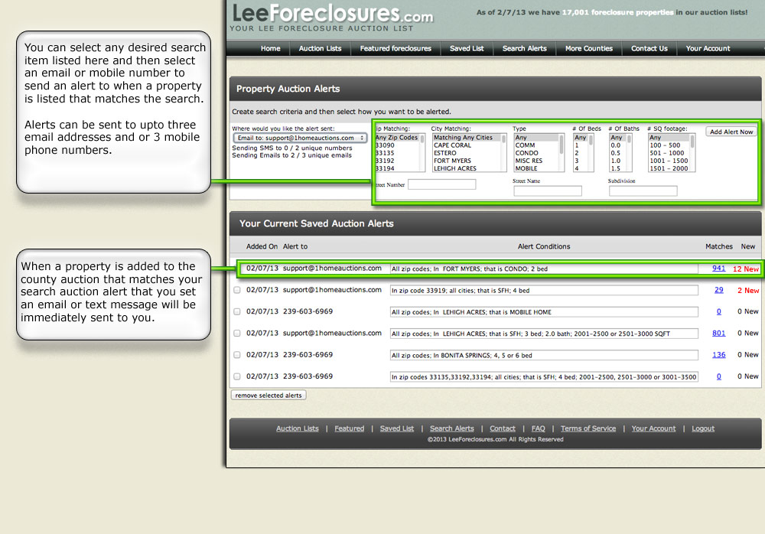The width and height of the screenshot is (765, 534).
Task: Focus the Street Name input field
Action: click(x=548, y=190)
